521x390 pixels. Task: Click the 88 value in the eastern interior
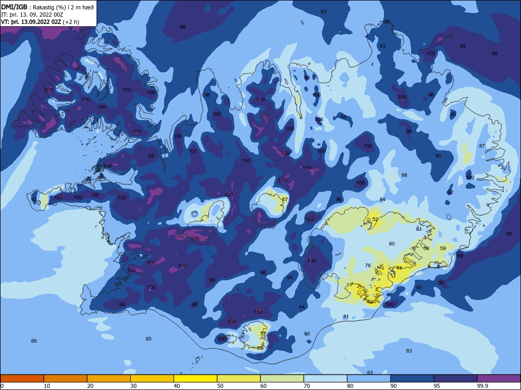click(404, 175)
